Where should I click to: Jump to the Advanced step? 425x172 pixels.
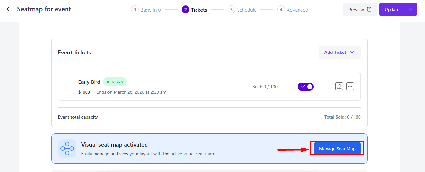293,10
